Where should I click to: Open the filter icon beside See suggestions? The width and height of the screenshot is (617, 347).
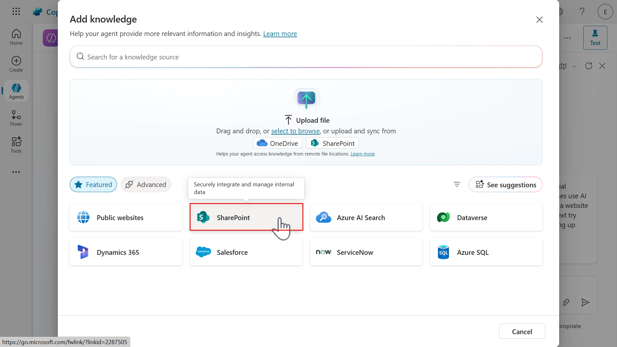[x=457, y=184]
